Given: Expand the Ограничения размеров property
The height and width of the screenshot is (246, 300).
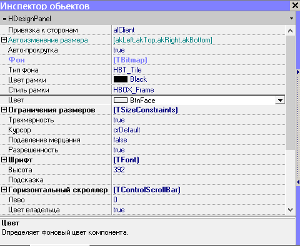Looking at the screenshot, I should [x=4, y=110].
